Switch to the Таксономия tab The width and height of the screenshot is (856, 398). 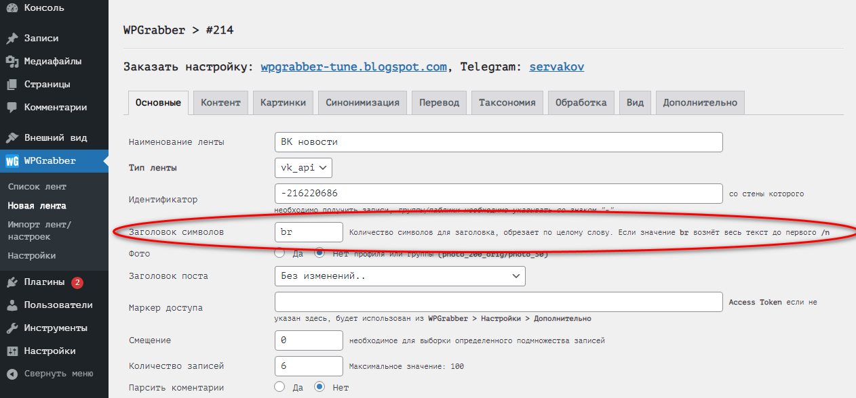pyautogui.click(x=507, y=103)
